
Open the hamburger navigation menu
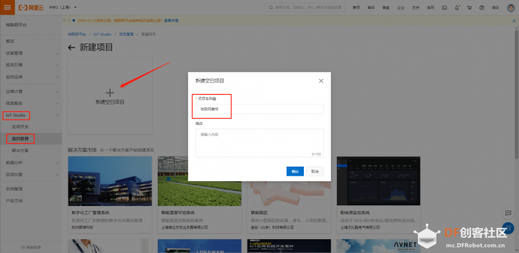(8, 8)
